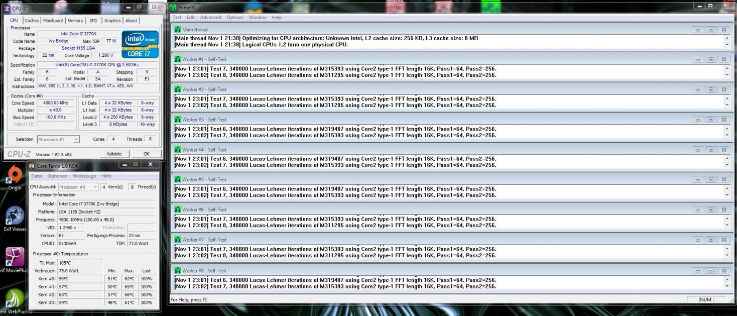Click the Validate button in CPU-Z

point(114,154)
